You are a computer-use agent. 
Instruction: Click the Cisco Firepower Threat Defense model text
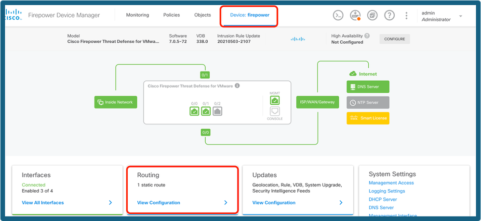[113, 42]
